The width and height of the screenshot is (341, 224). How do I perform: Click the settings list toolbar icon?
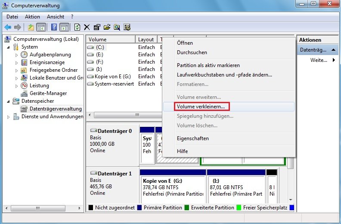(127, 28)
